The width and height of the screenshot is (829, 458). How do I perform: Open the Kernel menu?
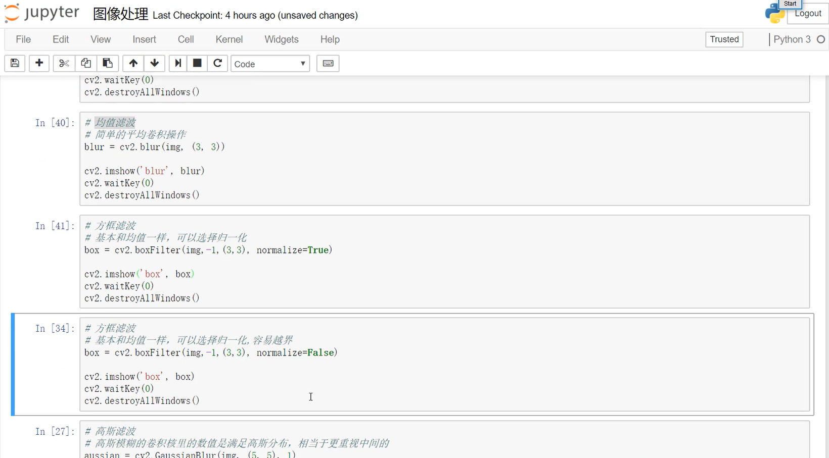pos(229,39)
